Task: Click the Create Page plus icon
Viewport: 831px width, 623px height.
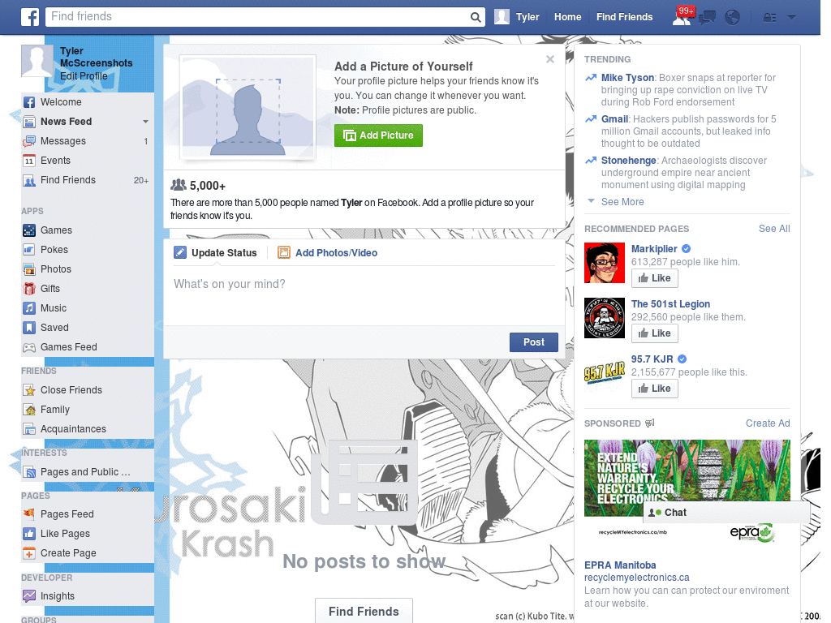Action: pyautogui.click(x=29, y=553)
